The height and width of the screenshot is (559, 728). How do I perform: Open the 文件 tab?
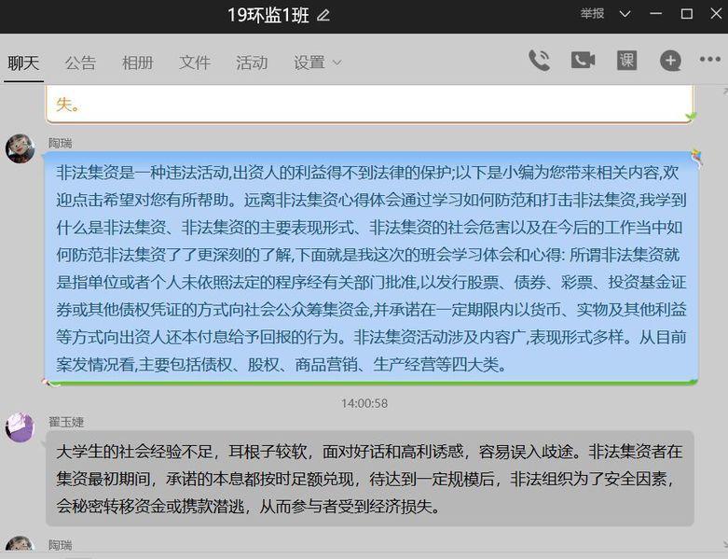pos(195,63)
